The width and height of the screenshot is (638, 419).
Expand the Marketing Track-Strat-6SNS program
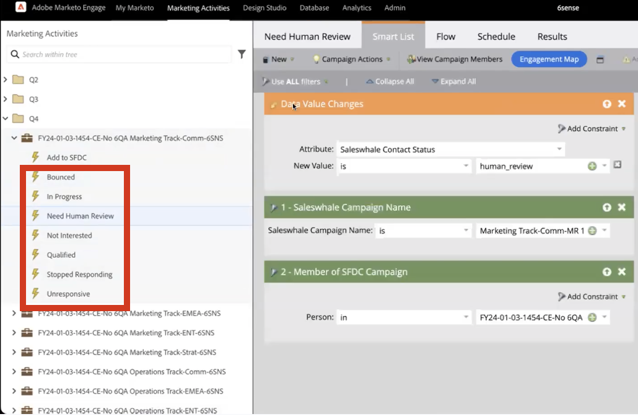pyautogui.click(x=14, y=352)
